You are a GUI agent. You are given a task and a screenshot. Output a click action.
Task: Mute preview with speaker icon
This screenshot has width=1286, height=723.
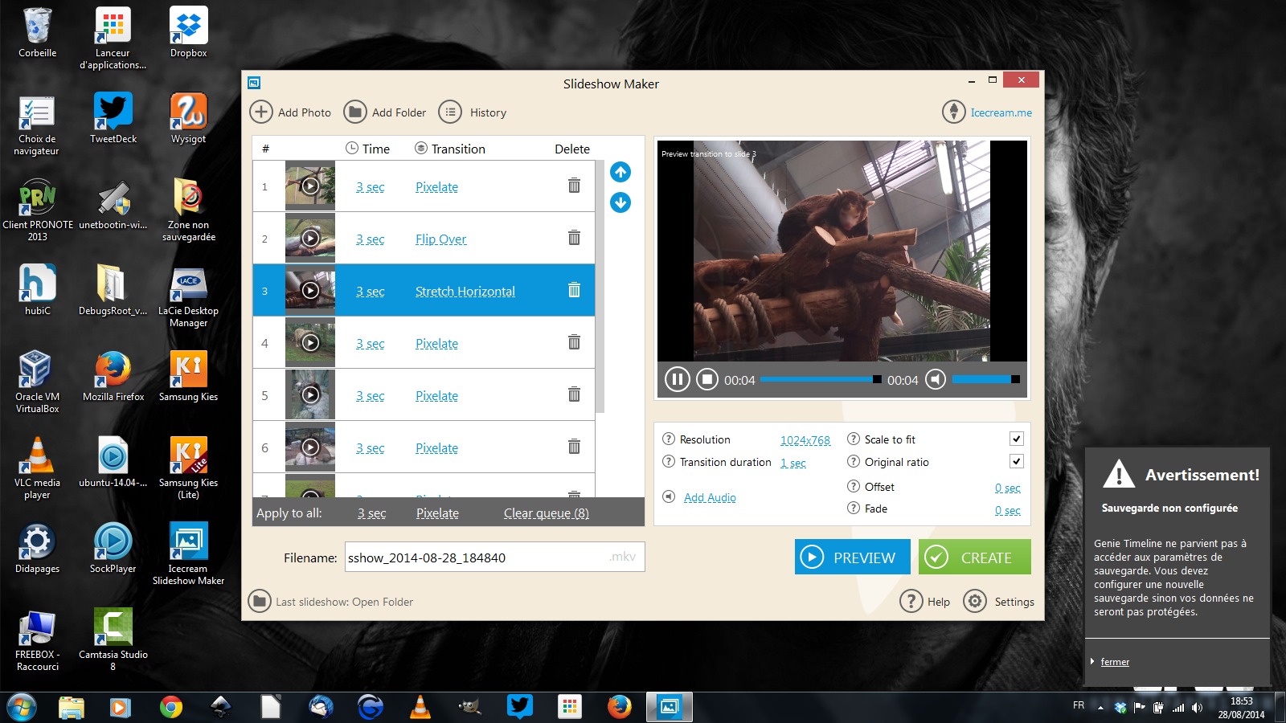tap(936, 379)
